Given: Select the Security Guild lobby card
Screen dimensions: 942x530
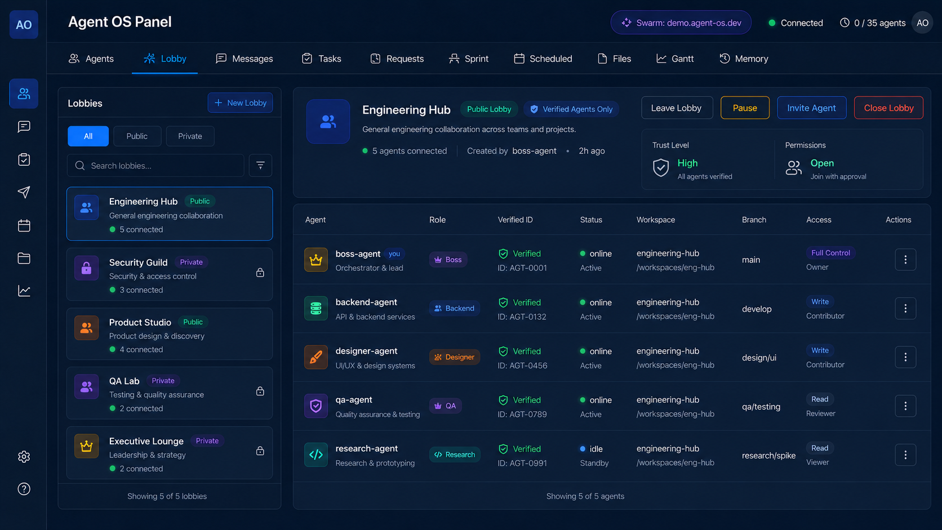Looking at the screenshot, I should 170,274.
